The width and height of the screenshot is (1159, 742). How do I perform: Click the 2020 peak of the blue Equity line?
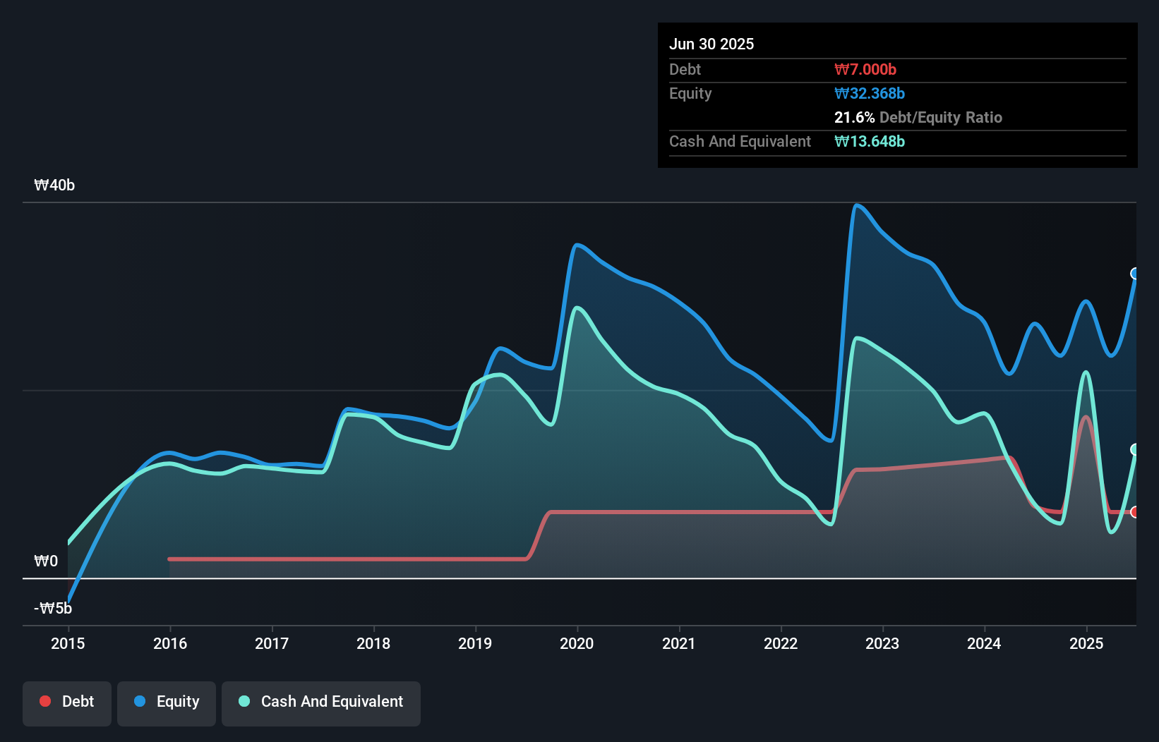pyautogui.click(x=579, y=245)
